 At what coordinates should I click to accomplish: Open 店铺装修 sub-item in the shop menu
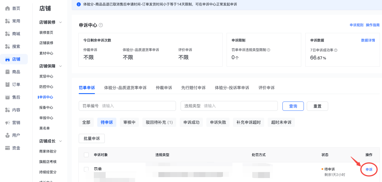[x=46, y=43]
